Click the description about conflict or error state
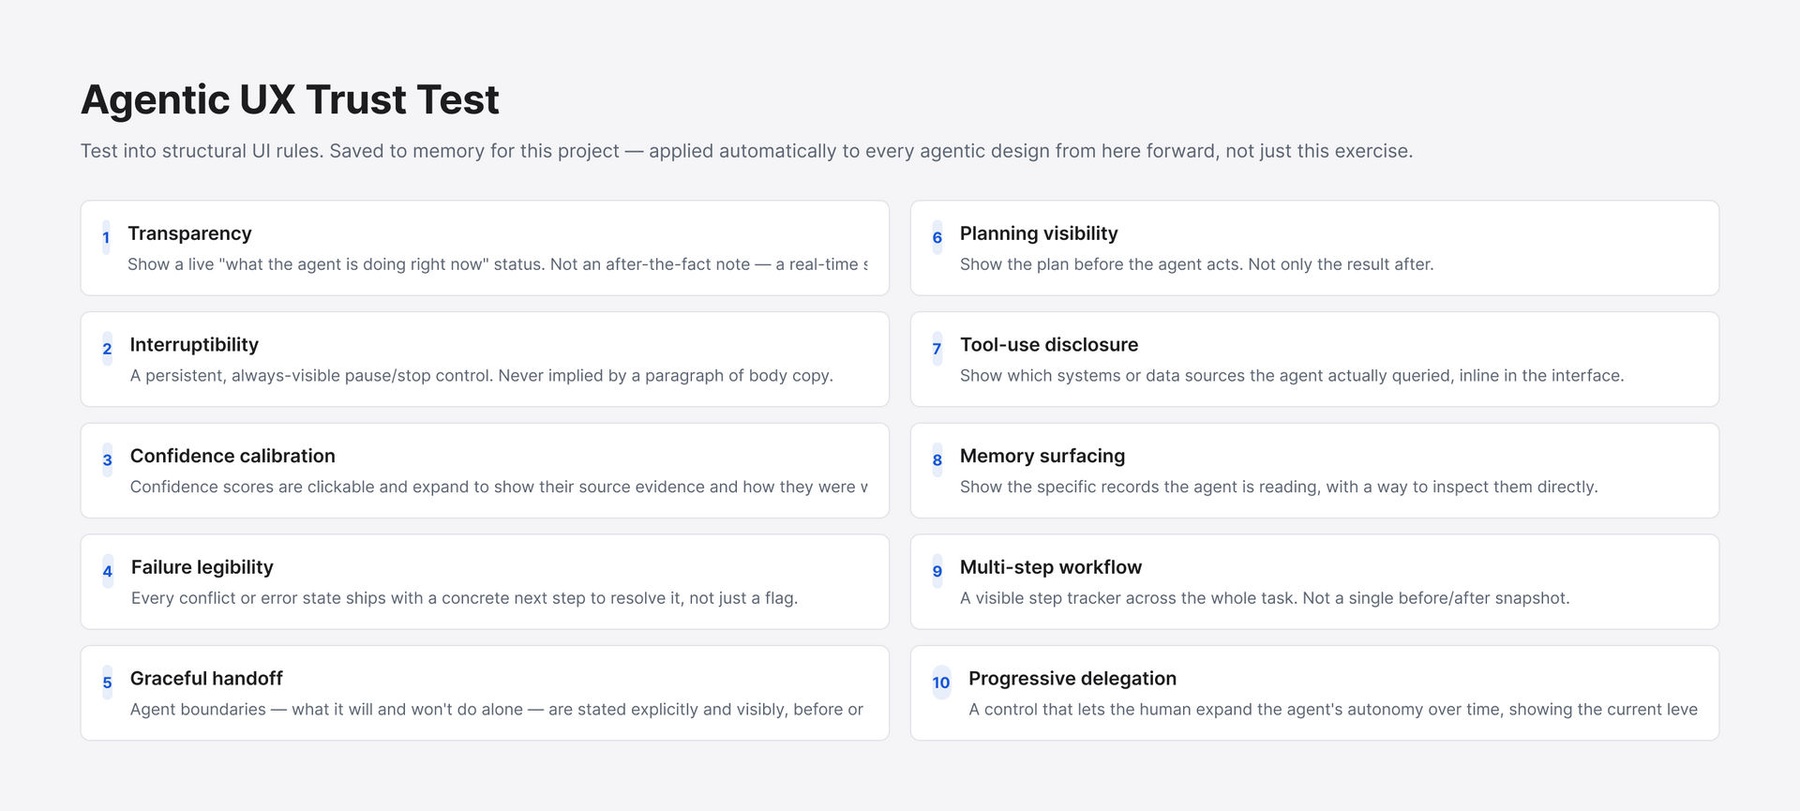Screen dimensions: 1800x811 coord(464,598)
